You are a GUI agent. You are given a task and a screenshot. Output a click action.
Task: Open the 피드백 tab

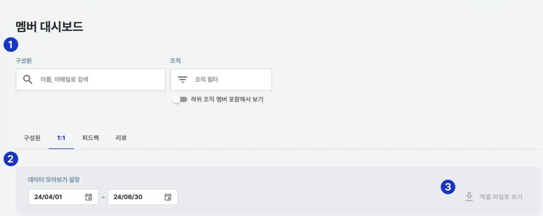[x=91, y=138]
